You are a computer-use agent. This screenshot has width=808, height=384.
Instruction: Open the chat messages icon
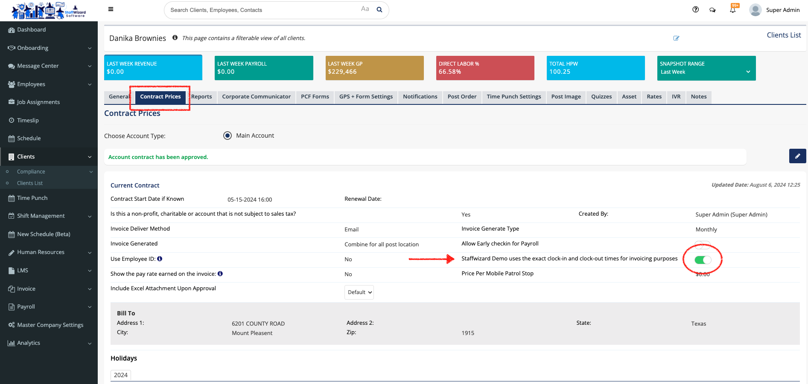point(712,10)
